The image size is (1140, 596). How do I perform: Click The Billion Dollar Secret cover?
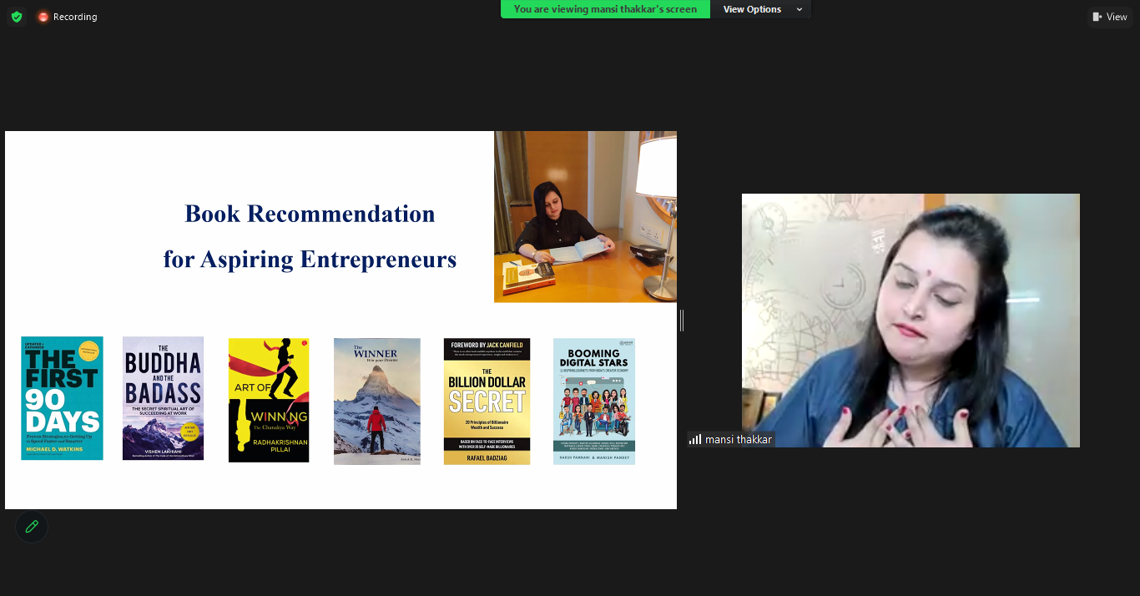[487, 402]
